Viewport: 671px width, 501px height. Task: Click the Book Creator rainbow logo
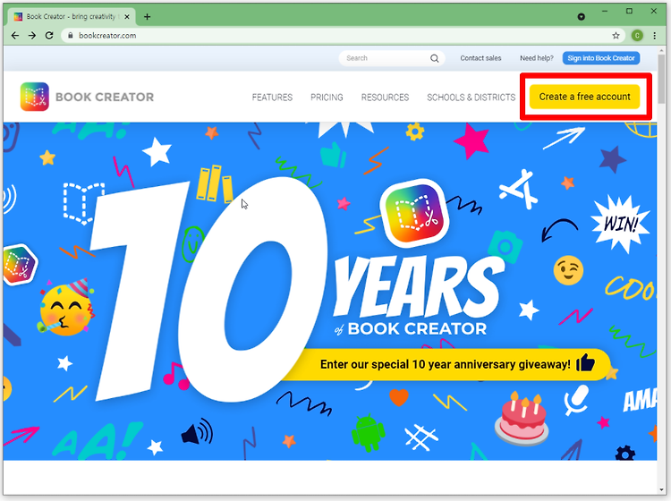pyautogui.click(x=34, y=97)
